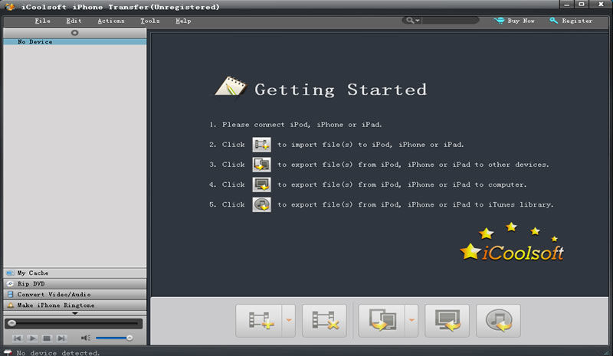This screenshot has width=613, height=356.
Task: Open the Edit menu
Action: click(x=74, y=21)
